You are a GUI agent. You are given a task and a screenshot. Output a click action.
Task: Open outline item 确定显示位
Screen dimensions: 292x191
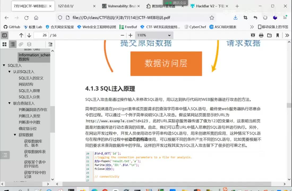(x=28, y=128)
